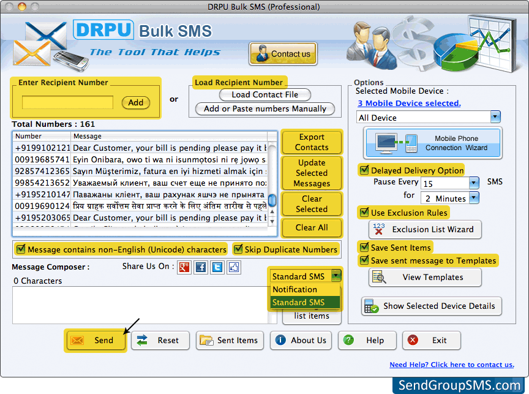
Task: Click the Sent Items folder icon
Action: coord(206,340)
